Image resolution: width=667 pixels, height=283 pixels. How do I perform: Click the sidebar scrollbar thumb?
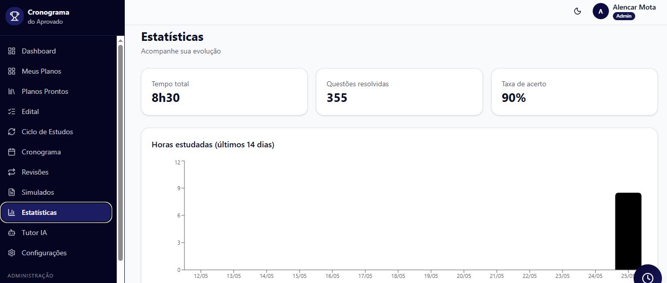[x=120, y=152]
